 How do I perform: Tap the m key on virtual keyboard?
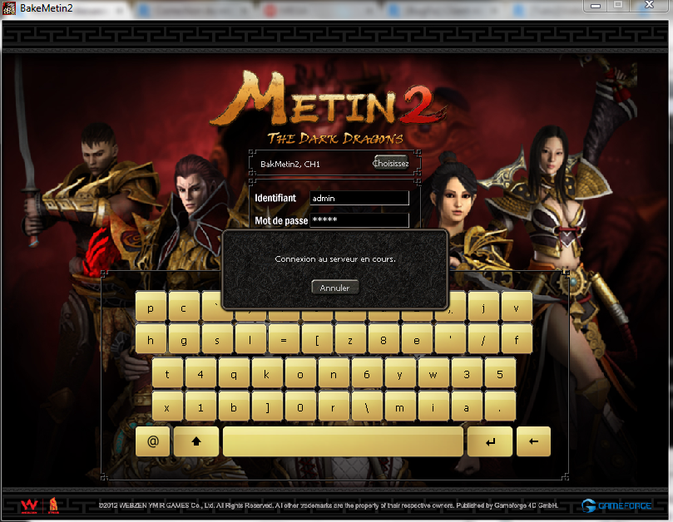pos(400,407)
